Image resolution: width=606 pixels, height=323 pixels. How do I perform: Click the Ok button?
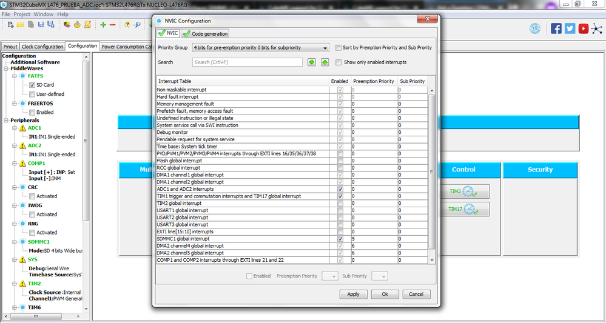point(385,294)
